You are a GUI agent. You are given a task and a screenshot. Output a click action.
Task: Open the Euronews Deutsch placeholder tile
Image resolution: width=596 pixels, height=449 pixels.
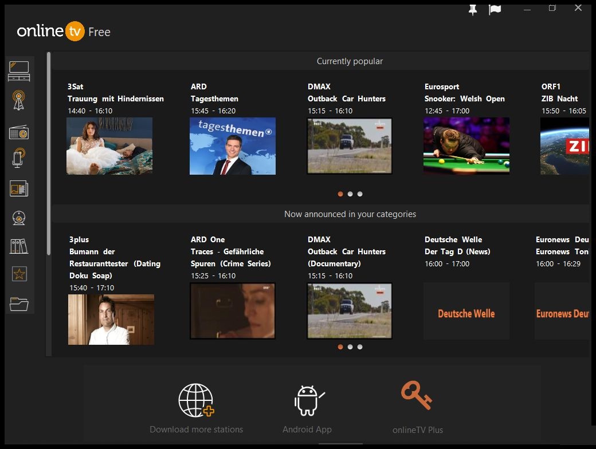pyautogui.click(x=562, y=311)
